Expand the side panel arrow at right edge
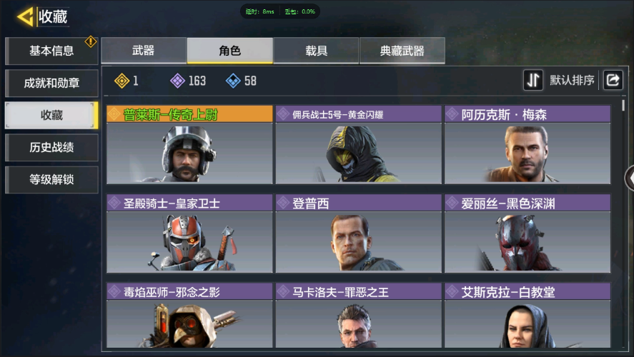 pyautogui.click(x=629, y=178)
